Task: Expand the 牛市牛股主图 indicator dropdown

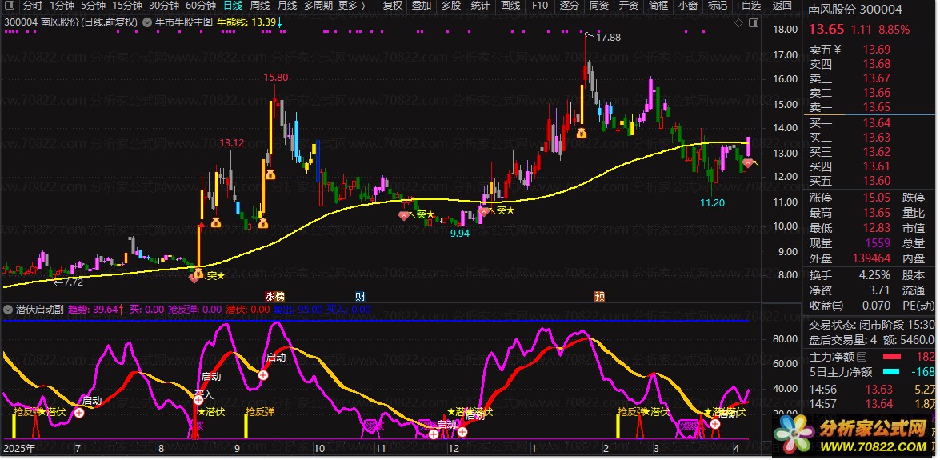Action: point(147,22)
